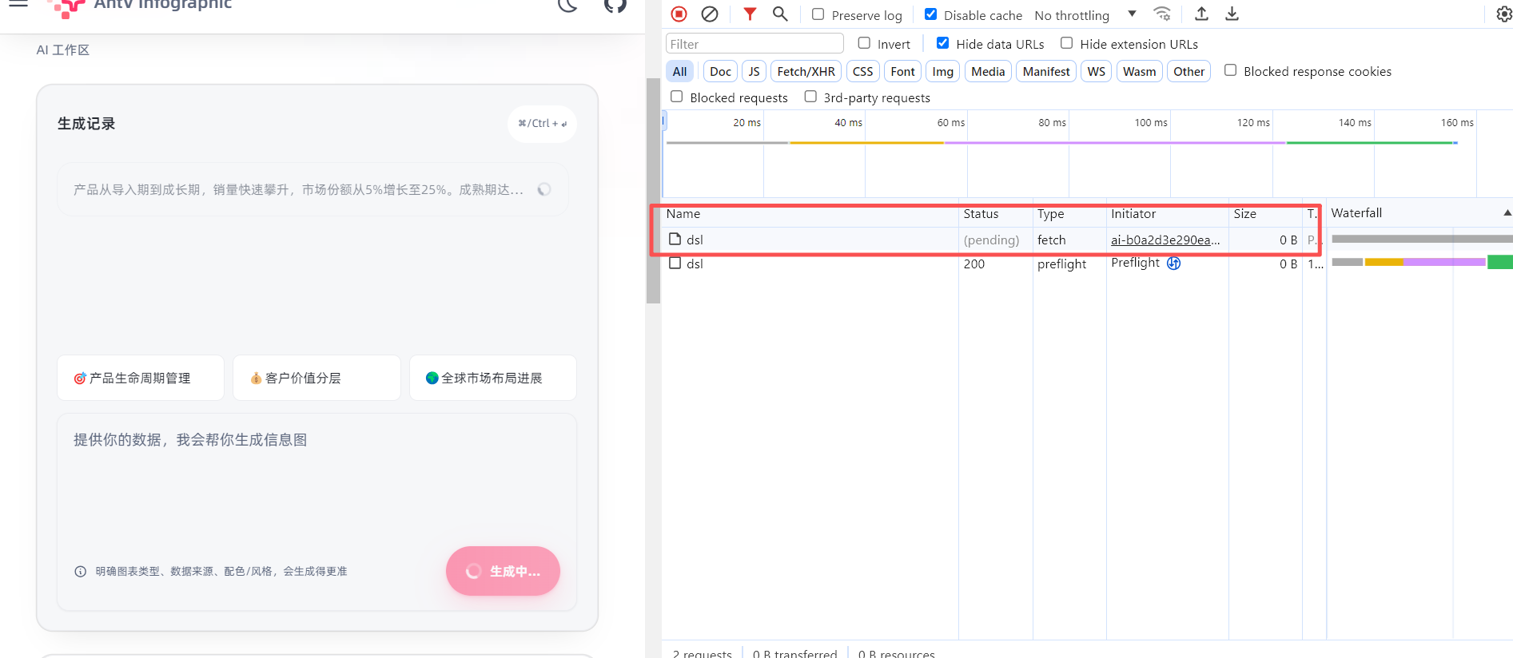Open network search magnifier

[x=780, y=14]
